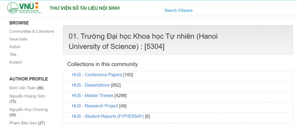Open author profile Phạm Bảo Sơn
297x134 pixels.
tap(23, 123)
